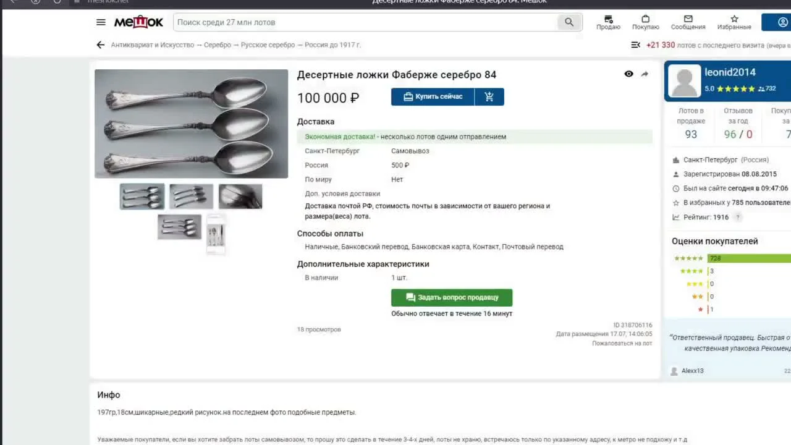Open the hamburger menu
791x445 pixels.
[101, 22]
